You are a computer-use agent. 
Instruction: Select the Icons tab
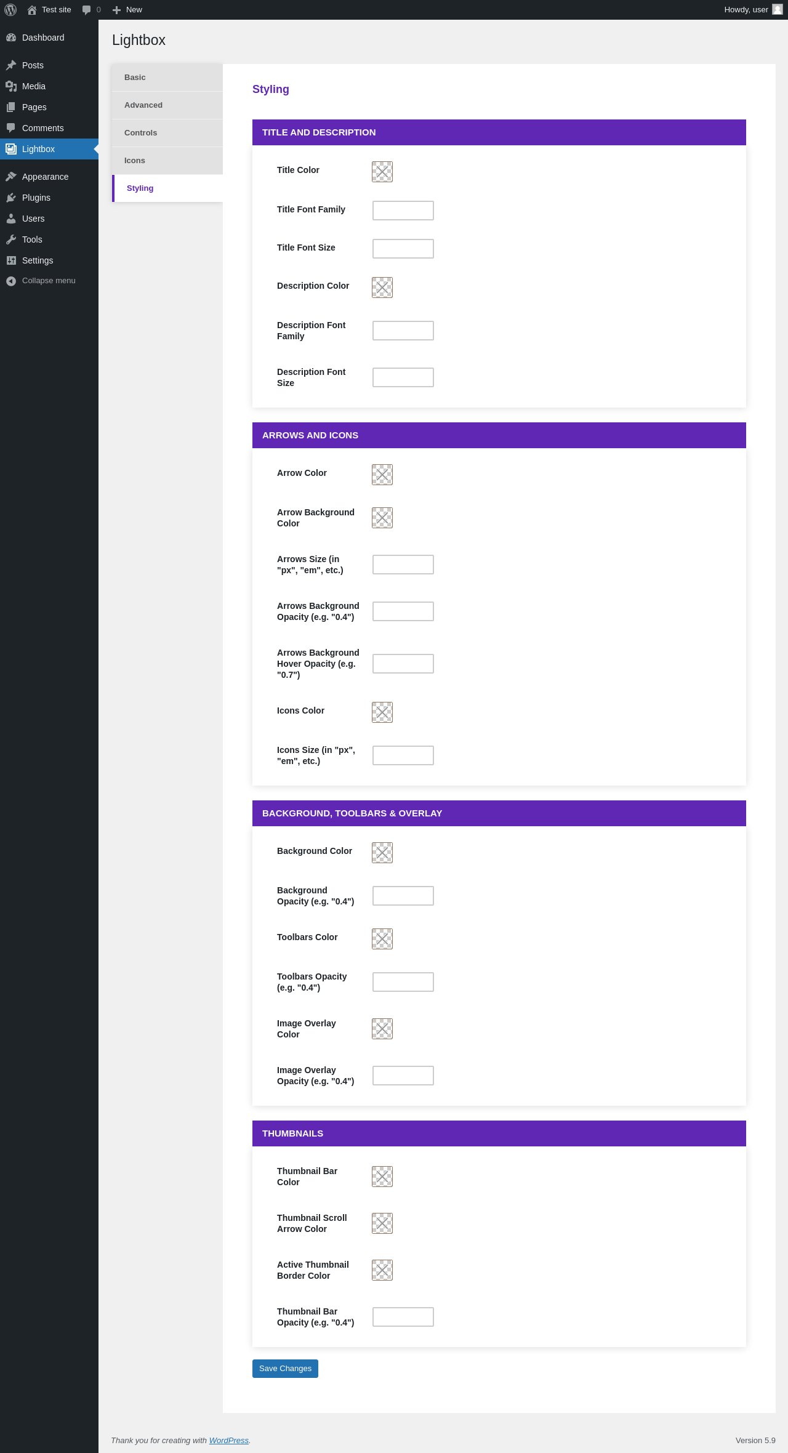[167, 161]
